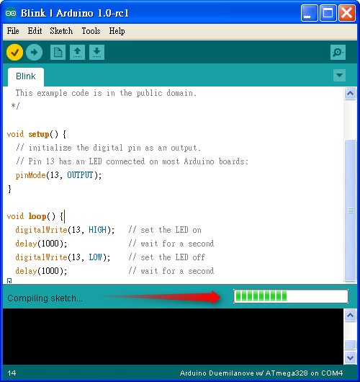Screen dimensions: 360x382
Task: Click 'Arduino Duemilanove w/ ATmega328 on COM4' text
Action: click(261, 373)
